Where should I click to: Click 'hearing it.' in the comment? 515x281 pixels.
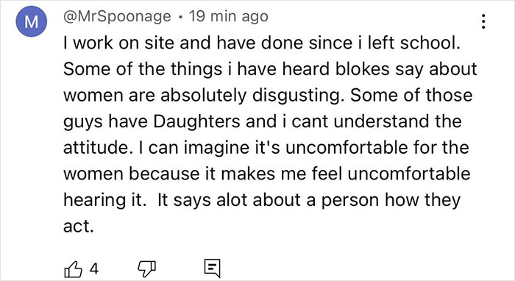click(x=104, y=201)
